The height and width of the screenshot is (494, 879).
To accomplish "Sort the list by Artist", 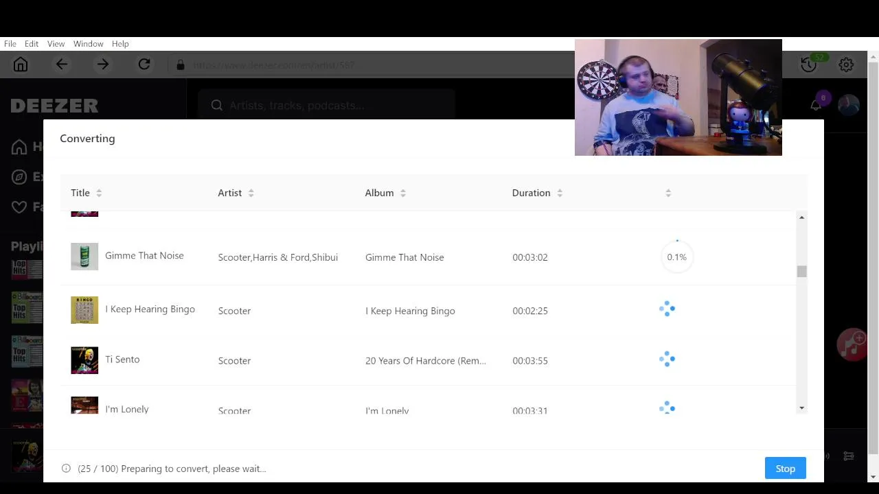I will [x=251, y=193].
